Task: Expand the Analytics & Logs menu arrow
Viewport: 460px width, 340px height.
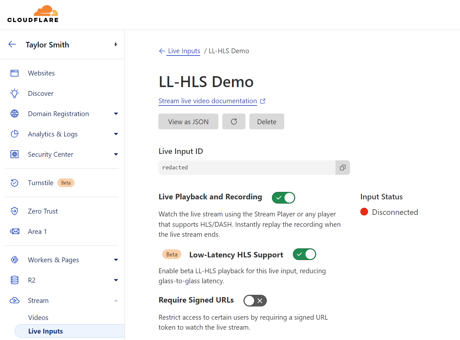Action: 116,134
